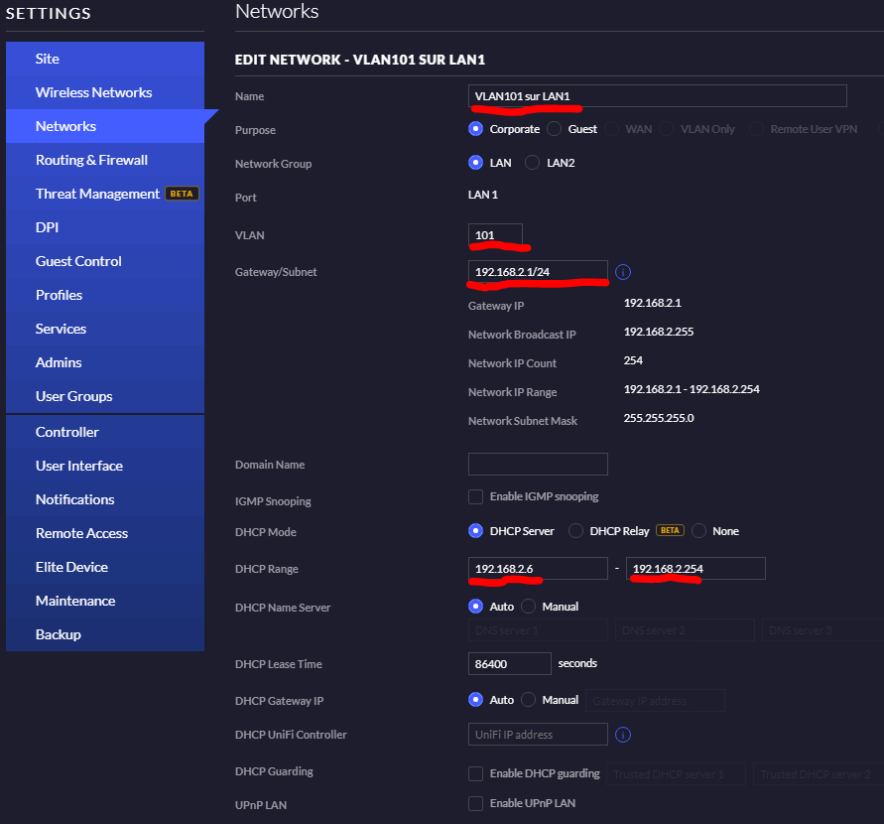Screen dimensions: 884x824
Task: Select DHCP Relay mode
Action: click(575, 531)
